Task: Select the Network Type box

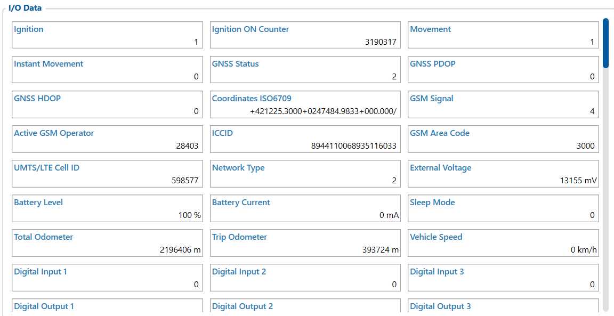Action: [305, 174]
